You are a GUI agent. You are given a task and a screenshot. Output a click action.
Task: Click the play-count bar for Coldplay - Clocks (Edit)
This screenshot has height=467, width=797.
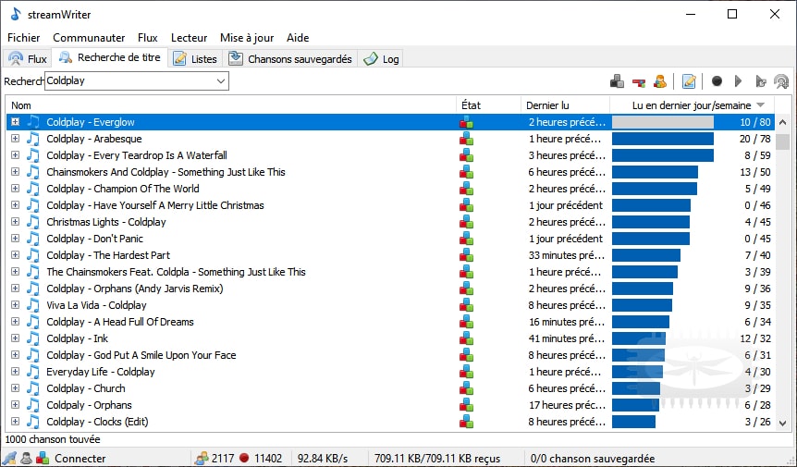tap(634, 422)
